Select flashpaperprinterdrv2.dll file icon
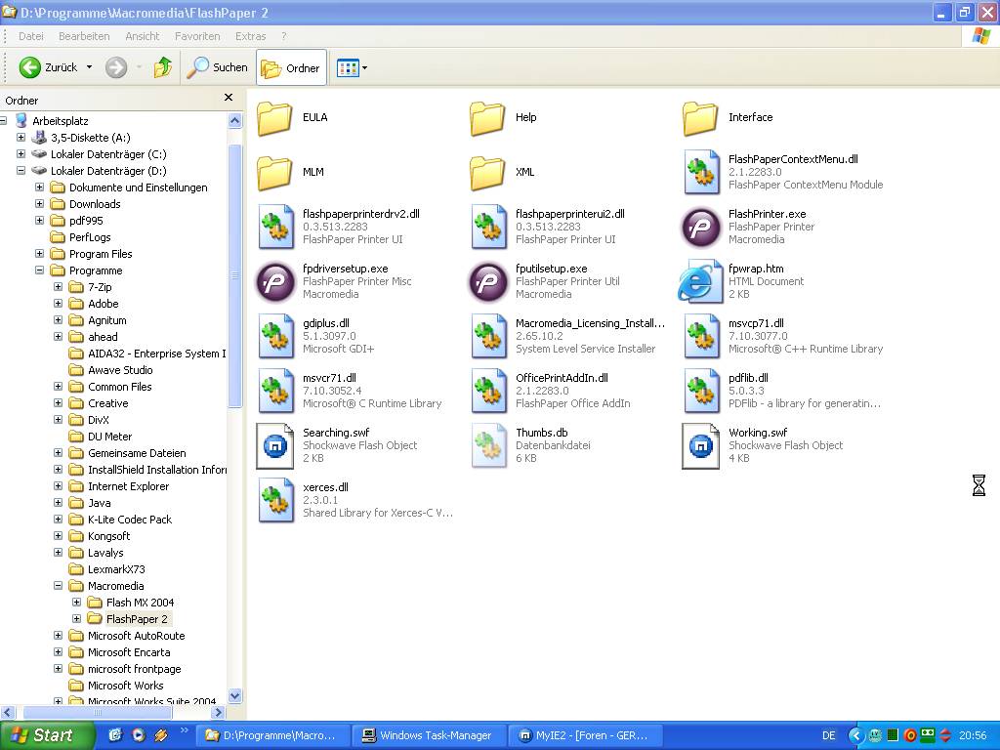Image resolution: width=1000 pixels, height=750 pixels. point(275,227)
